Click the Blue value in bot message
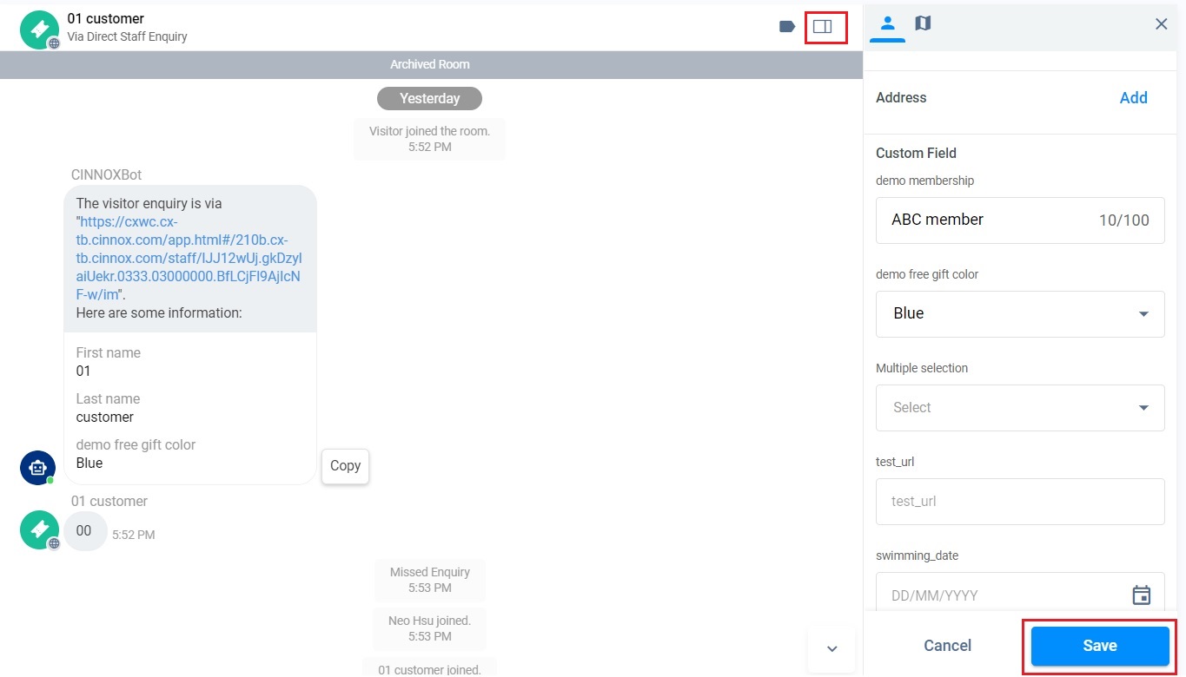 tap(89, 463)
